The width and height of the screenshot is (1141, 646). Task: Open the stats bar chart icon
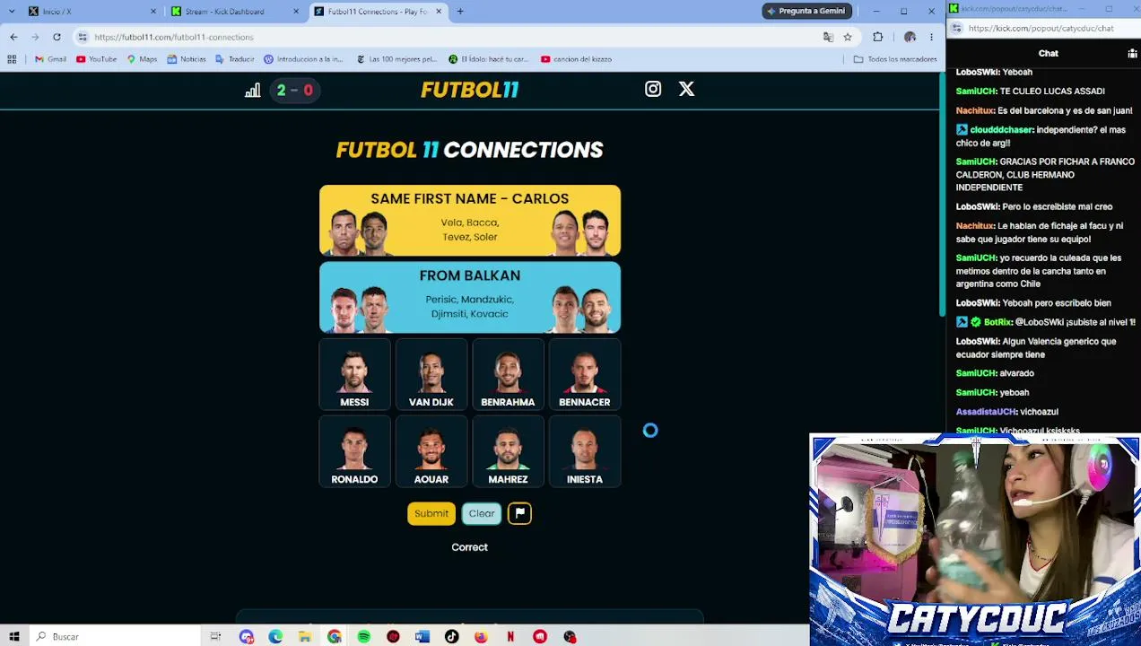click(253, 90)
